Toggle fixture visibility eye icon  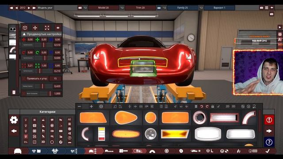[58, 28]
